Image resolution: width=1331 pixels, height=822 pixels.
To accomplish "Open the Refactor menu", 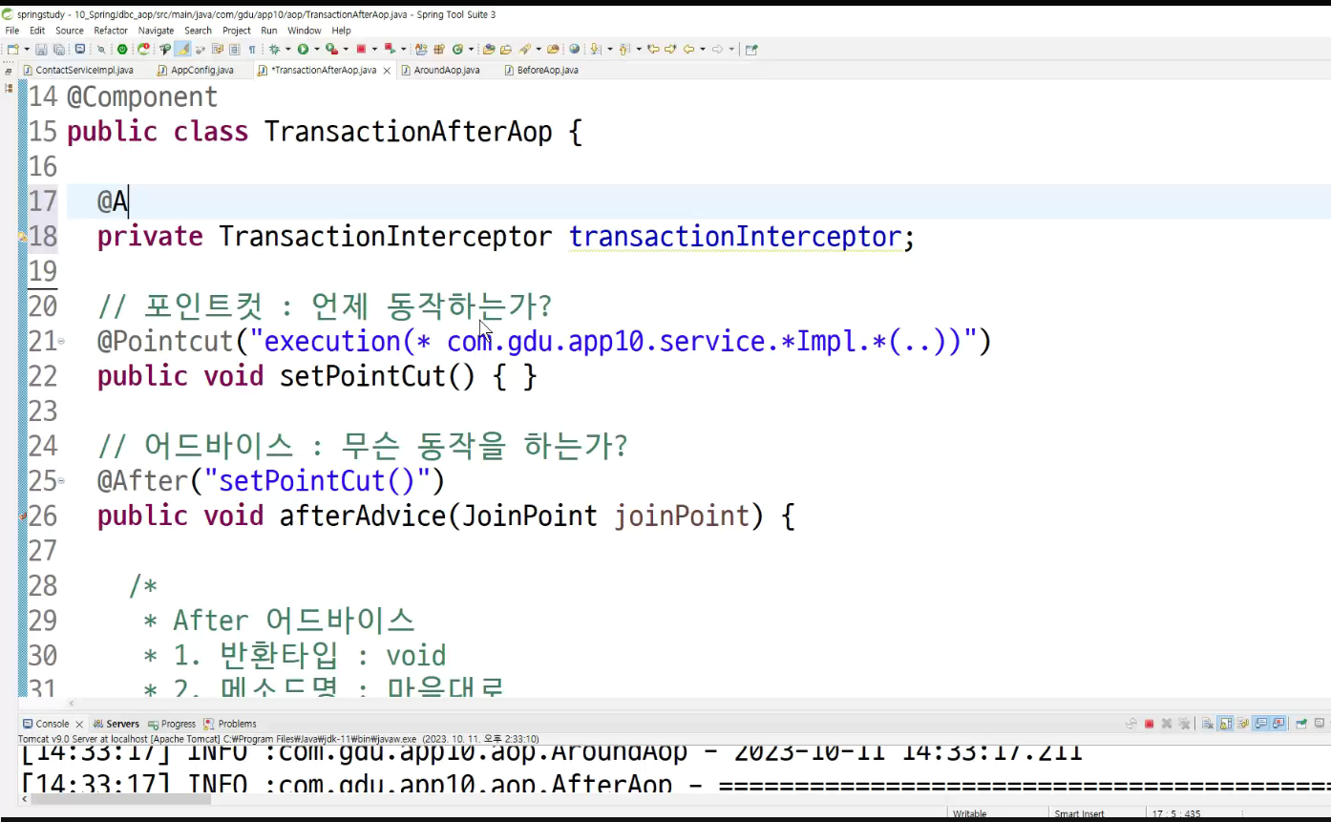I will [111, 31].
